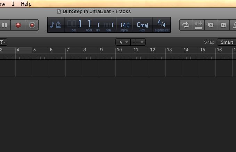Click the Cmaj key display

(x=142, y=25)
